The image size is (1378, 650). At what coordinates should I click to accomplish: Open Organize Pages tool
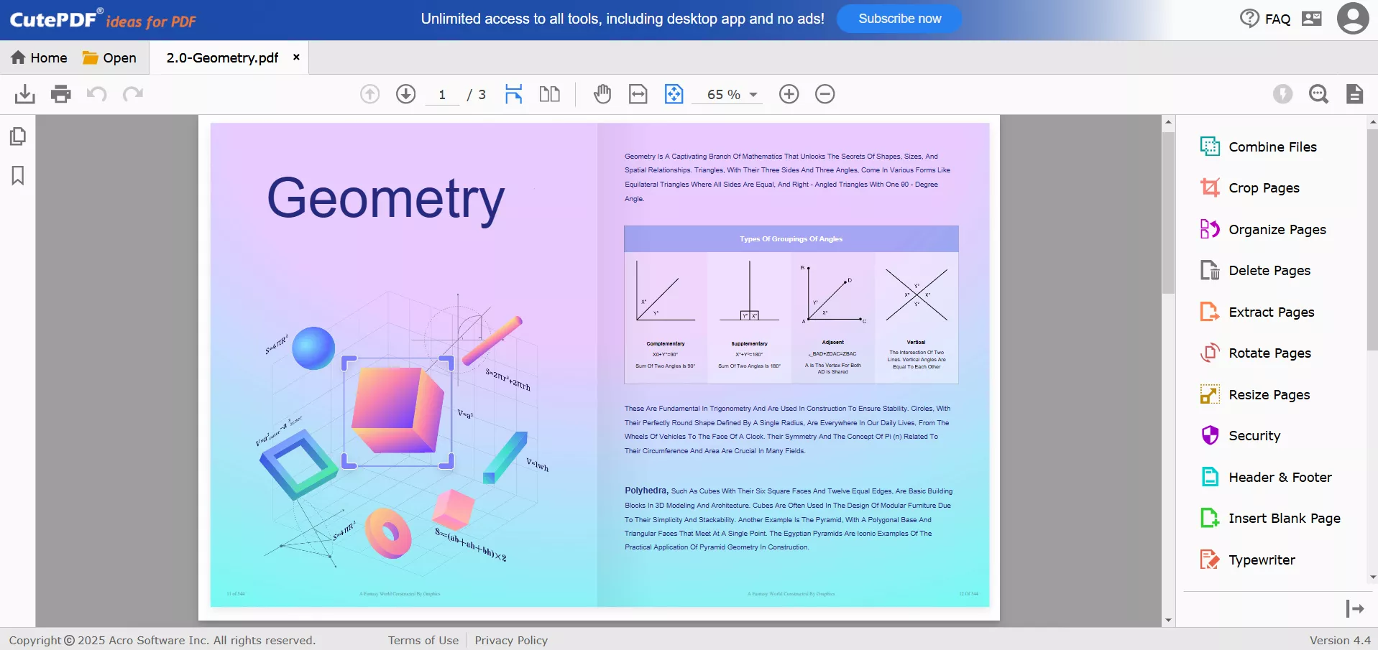click(x=1277, y=229)
